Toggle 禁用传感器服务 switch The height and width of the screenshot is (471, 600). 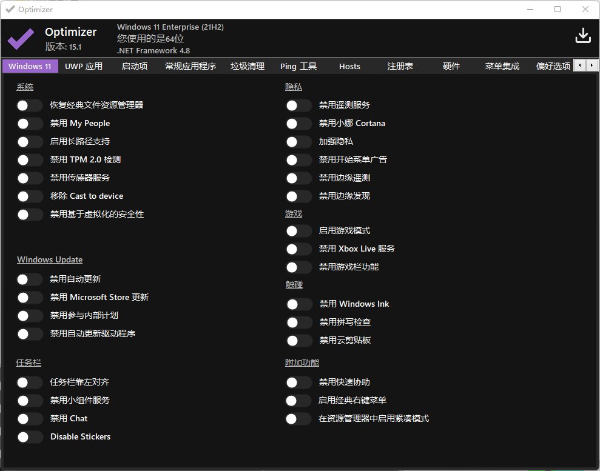[x=30, y=178]
